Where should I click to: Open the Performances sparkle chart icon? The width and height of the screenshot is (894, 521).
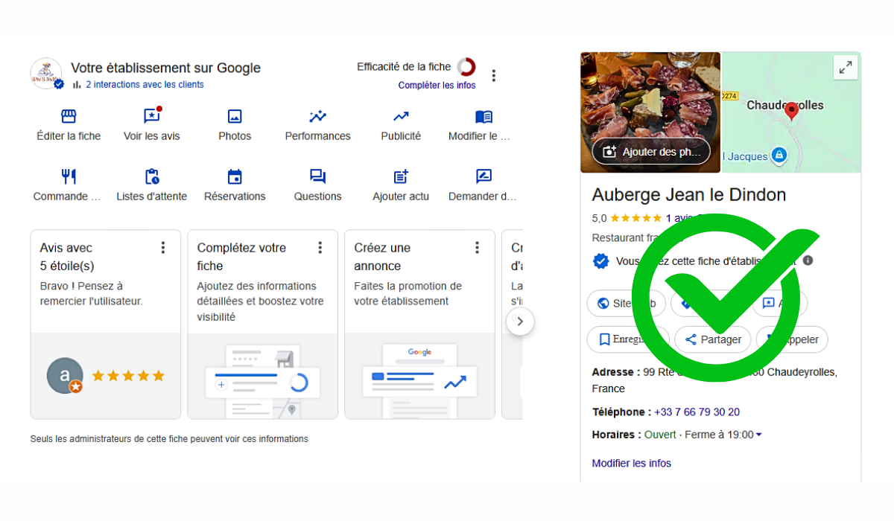click(317, 117)
